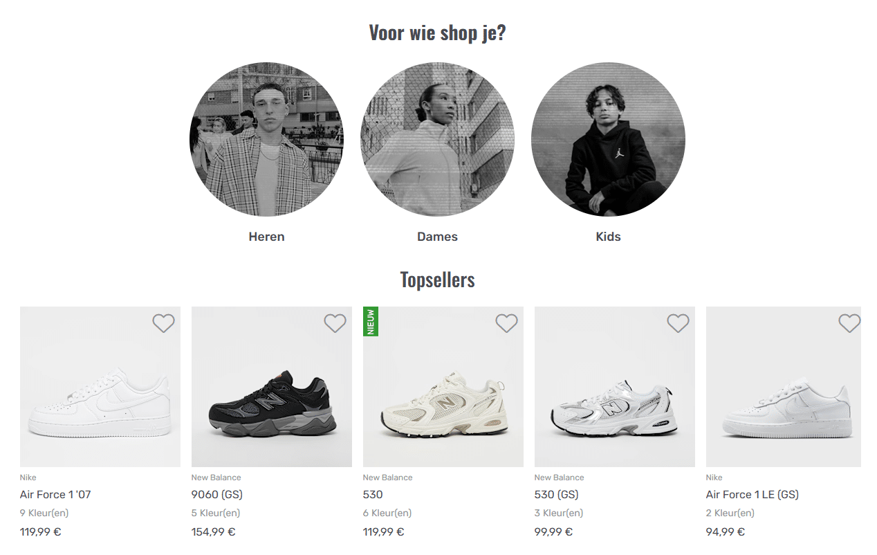Open the Air Force 1 '07 product title
Viewport: 877px width, 555px height.
coord(55,495)
